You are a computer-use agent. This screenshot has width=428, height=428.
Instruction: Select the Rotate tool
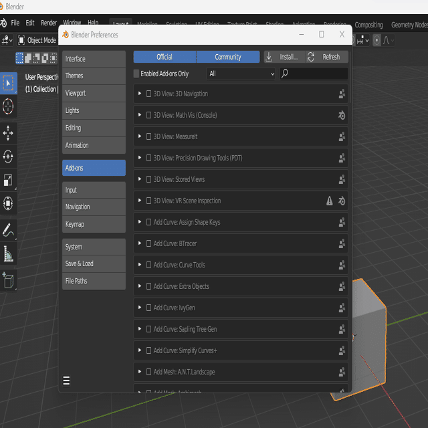[x=8, y=156]
